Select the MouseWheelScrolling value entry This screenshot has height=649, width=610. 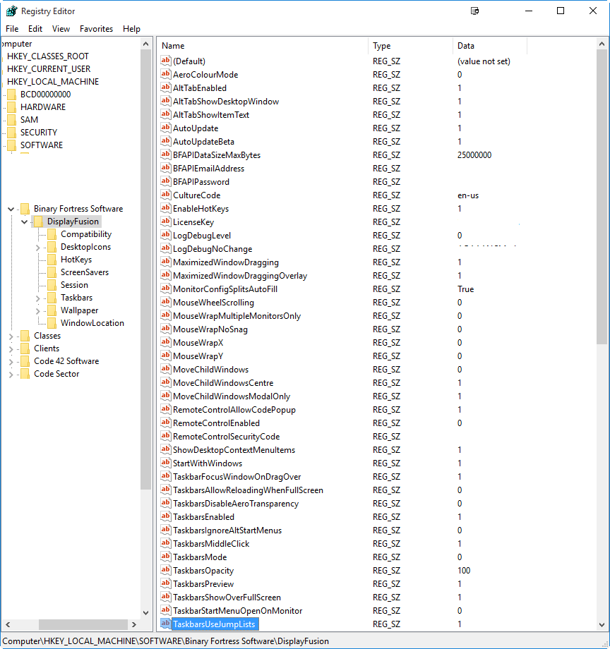pos(213,303)
